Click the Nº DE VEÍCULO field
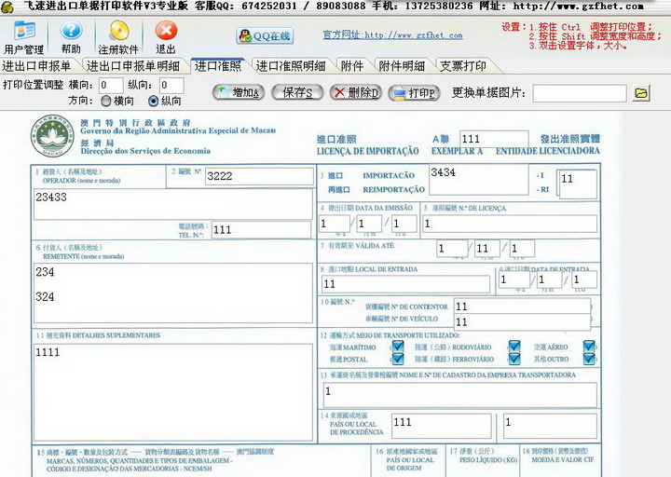 point(522,321)
